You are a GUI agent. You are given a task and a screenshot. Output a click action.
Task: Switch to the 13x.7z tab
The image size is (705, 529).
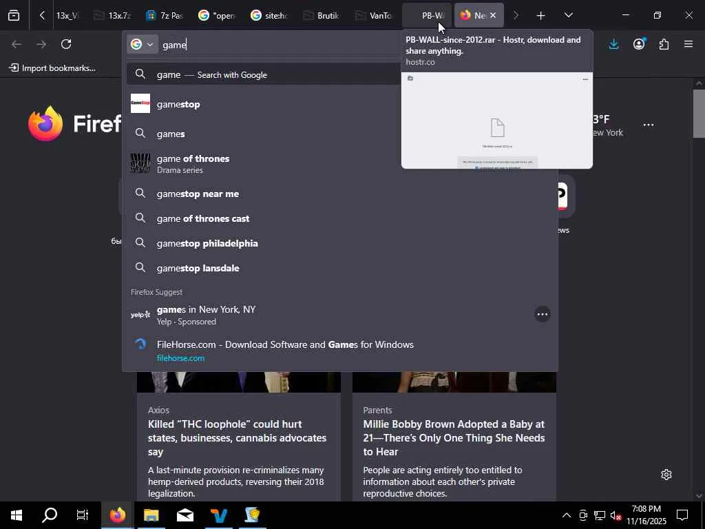coord(114,15)
